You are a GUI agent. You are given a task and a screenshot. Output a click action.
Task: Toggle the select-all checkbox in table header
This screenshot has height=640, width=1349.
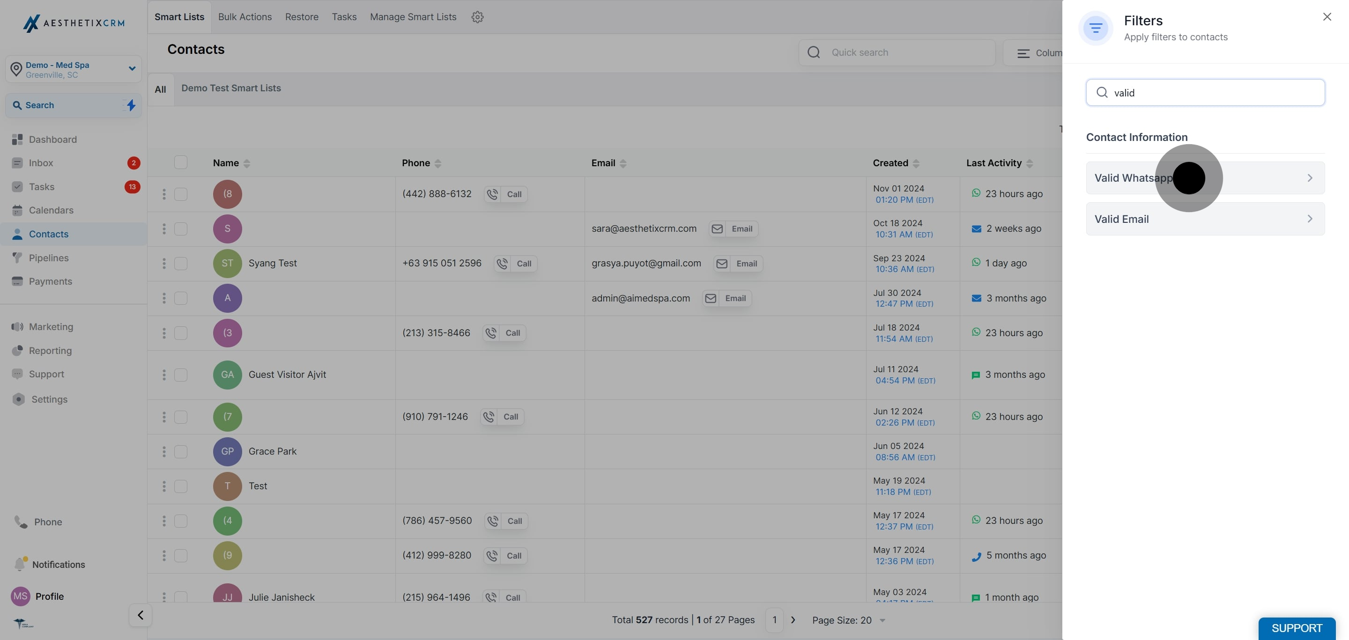[181, 162]
